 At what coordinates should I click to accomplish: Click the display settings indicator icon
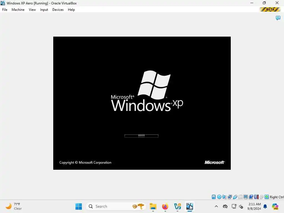click(246, 197)
